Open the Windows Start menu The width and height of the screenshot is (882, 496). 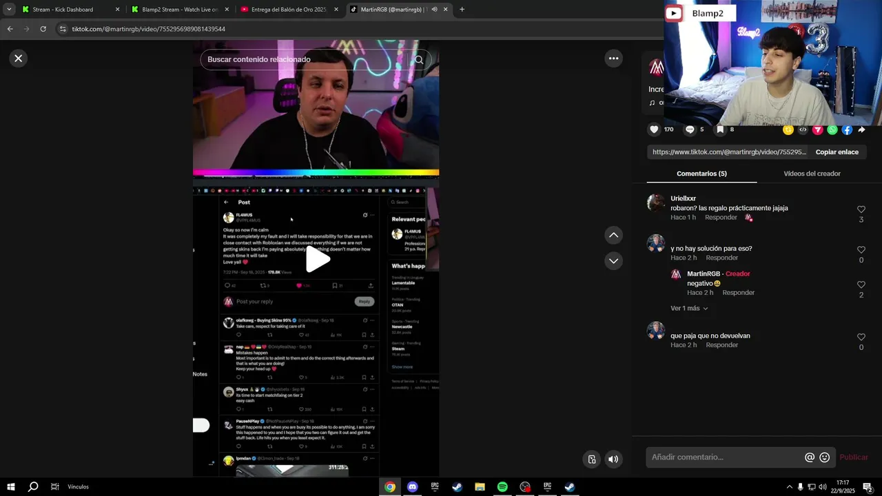point(11,487)
